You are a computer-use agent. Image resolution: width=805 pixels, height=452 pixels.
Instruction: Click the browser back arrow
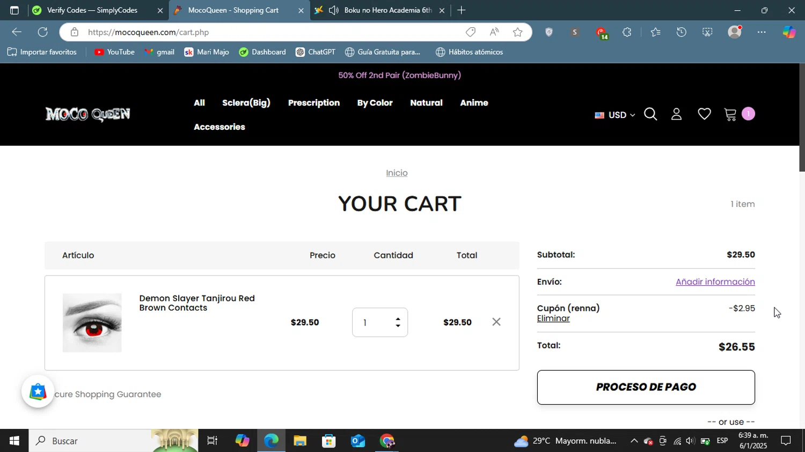click(x=17, y=32)
